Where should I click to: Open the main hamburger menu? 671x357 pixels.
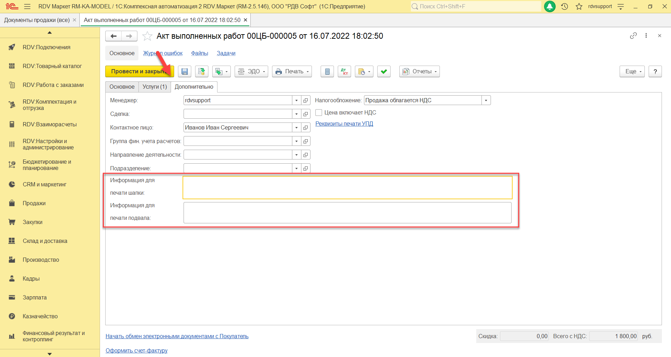tap(27, 6)
